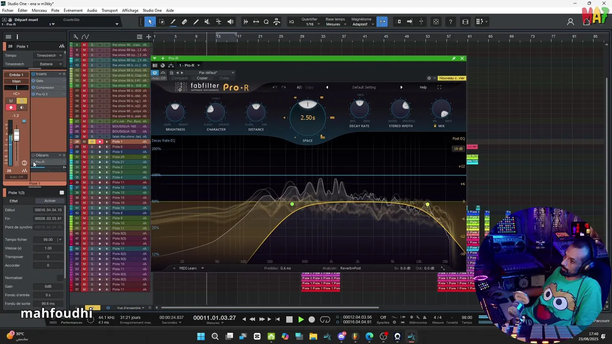The height and width of the screenshot is (344, 612).
Task: Toggle Pro-R plugin power bypass
Action: point(154,73)
